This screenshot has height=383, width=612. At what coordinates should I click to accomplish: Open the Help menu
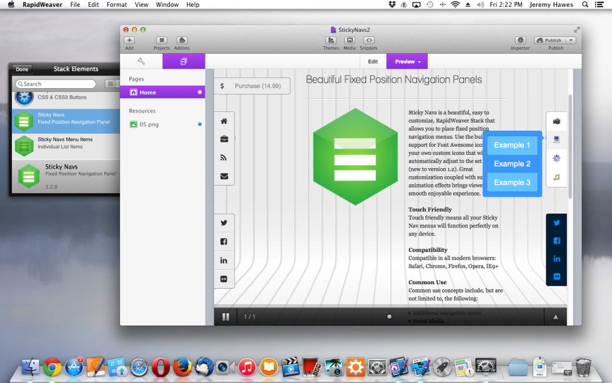(x=193, y=4)
